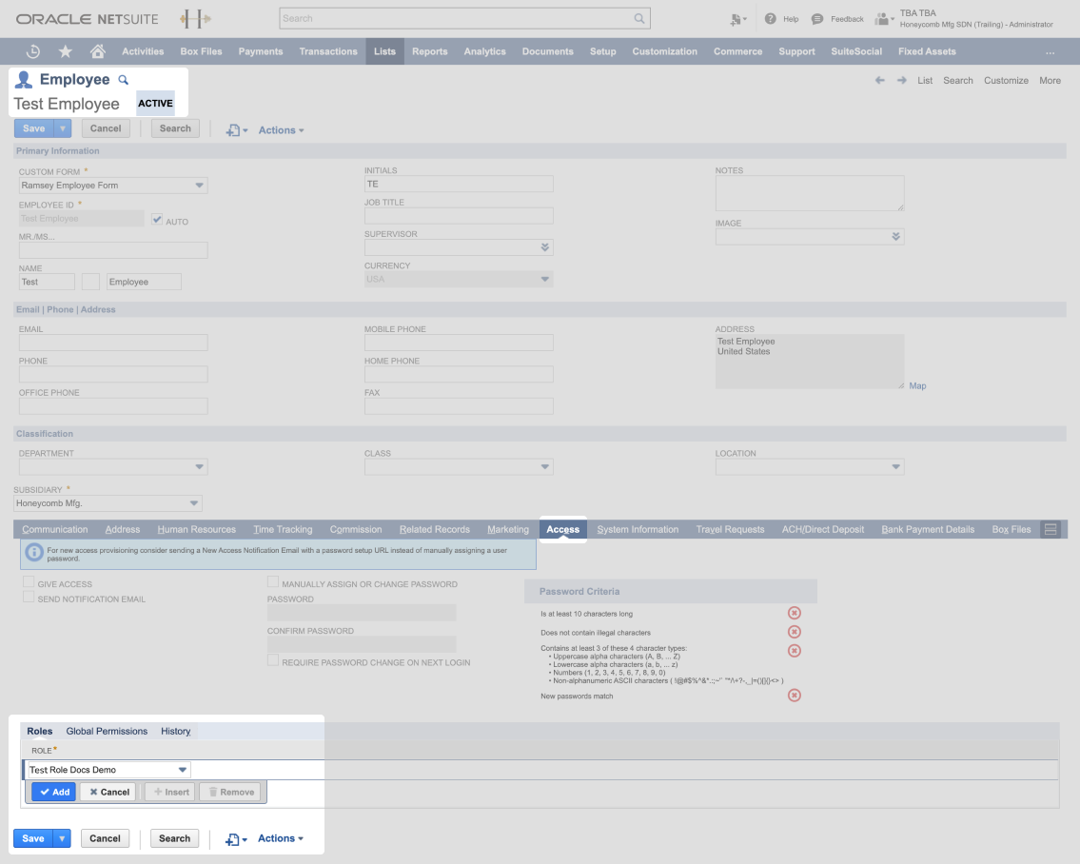
Task: Open the Transactions menu
Action: click(328, 51)
